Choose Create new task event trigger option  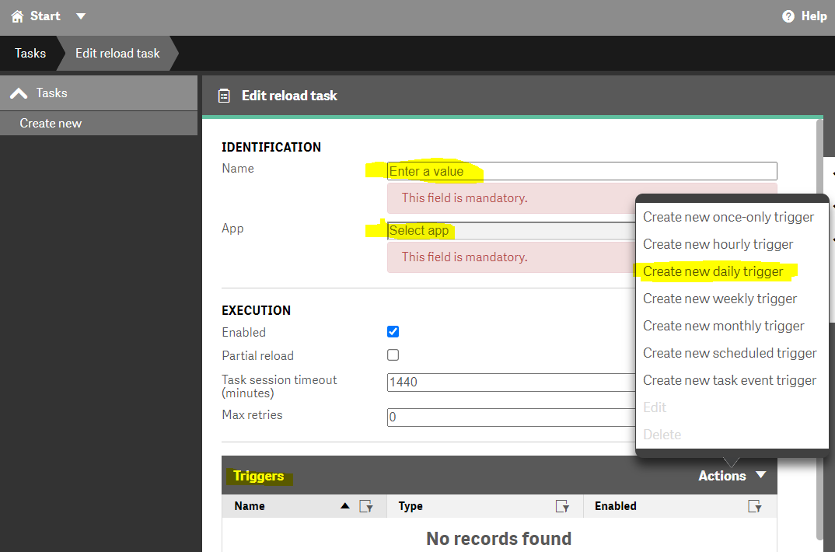(x=729, y=380)
